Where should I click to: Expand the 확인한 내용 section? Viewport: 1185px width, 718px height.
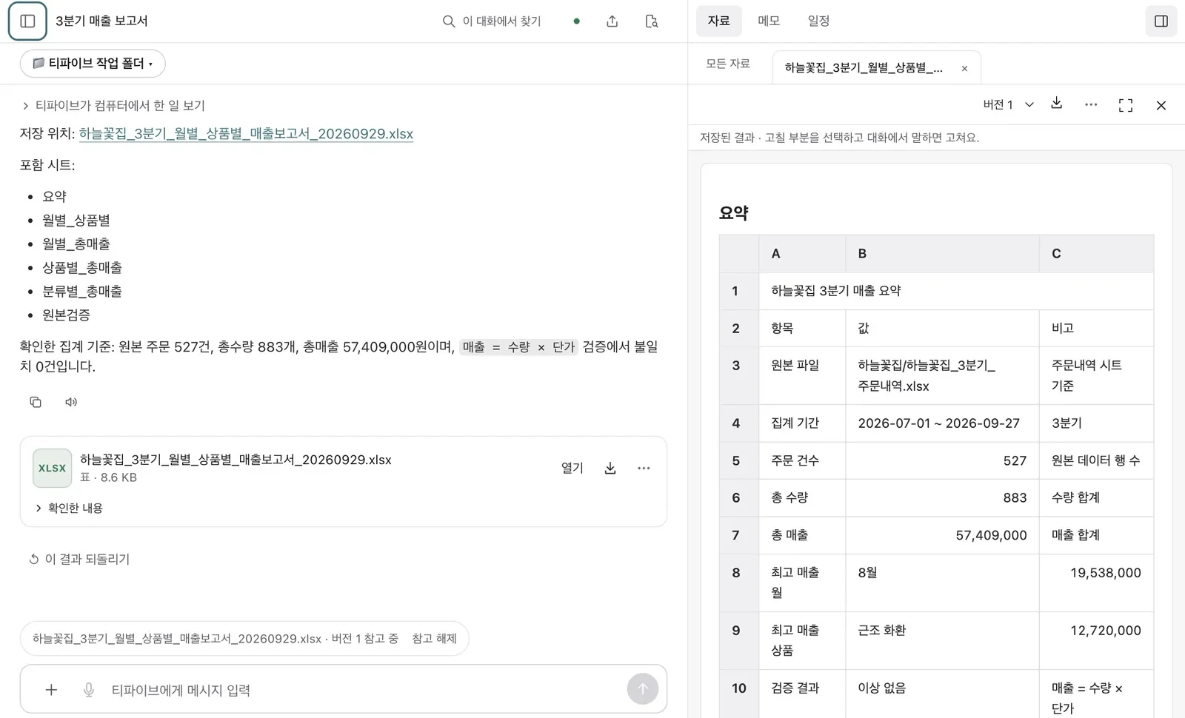tap(69, 508)
